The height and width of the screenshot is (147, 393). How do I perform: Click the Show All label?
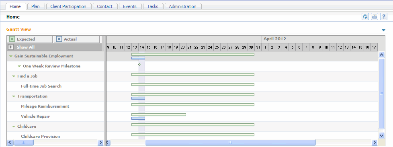(26, 47)
